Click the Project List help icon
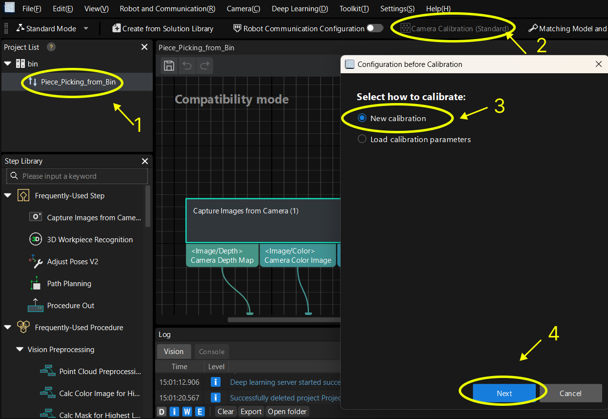The image size is (608, 419). click(51, 47)
